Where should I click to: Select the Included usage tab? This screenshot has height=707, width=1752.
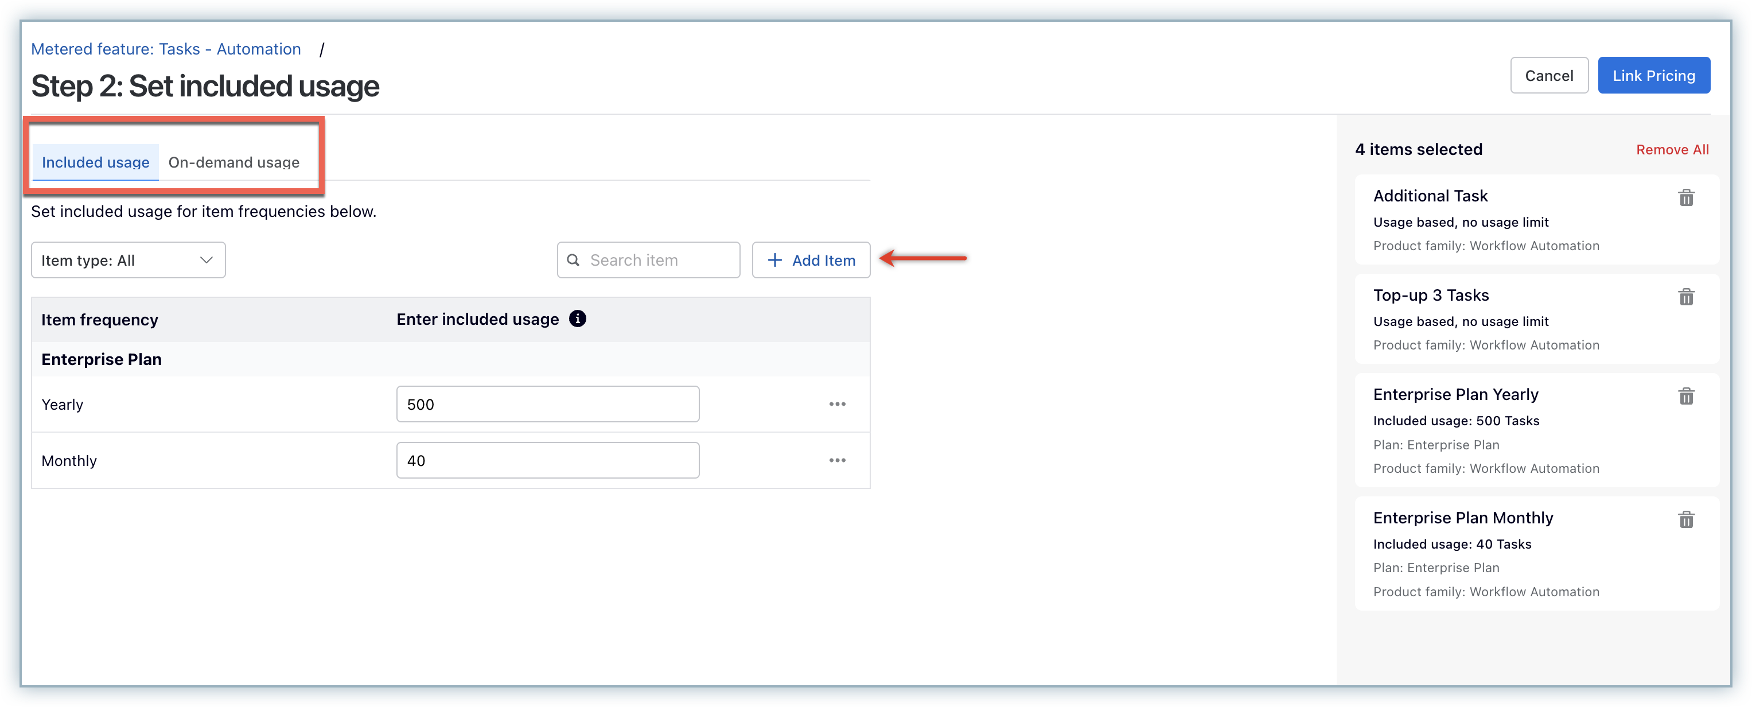coord(95,162)
